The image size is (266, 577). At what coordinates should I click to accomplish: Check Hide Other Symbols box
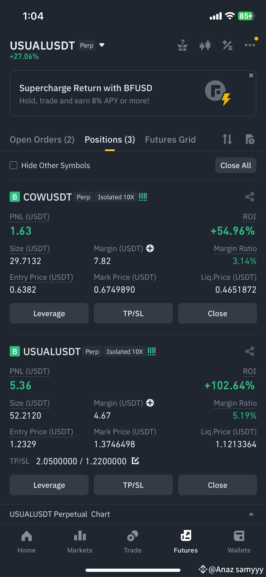tap(13, 165)
